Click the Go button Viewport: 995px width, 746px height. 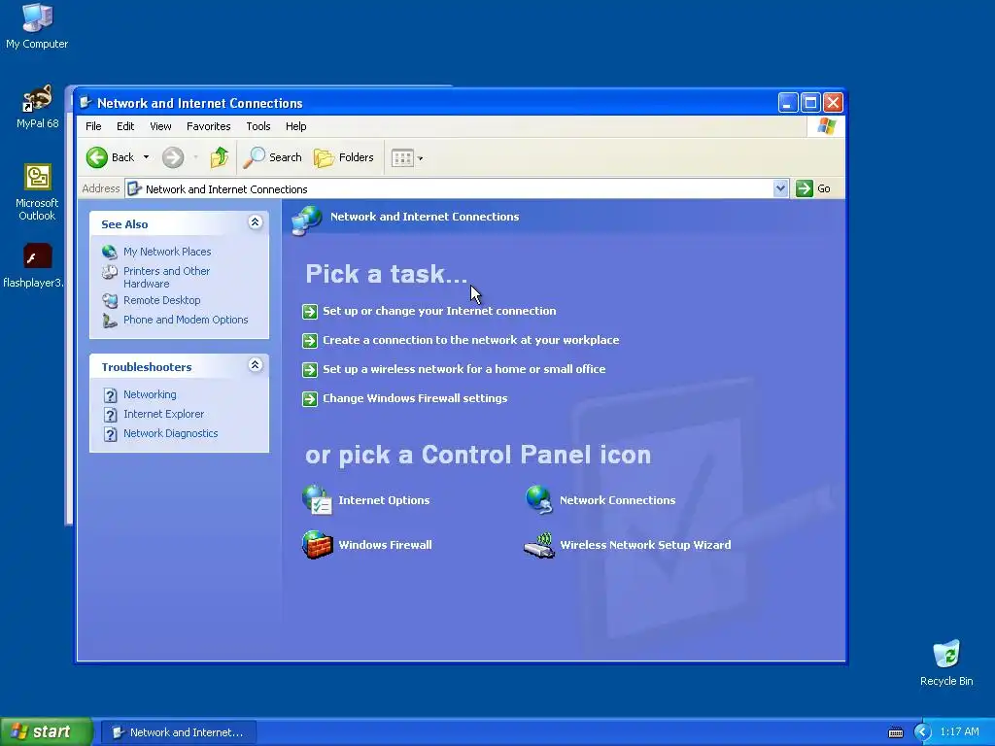[x=813, y=188]
